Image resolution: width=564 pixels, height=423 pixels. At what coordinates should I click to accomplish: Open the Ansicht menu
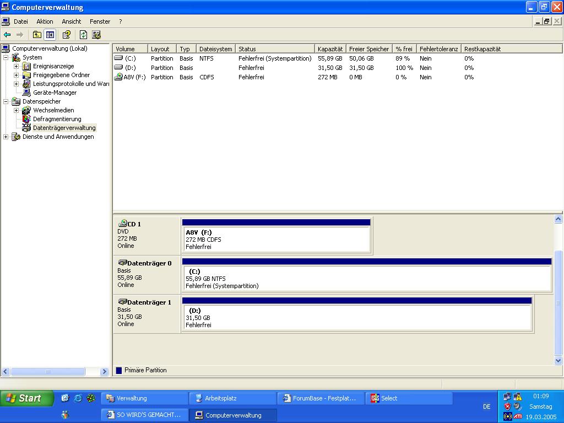tap(71, 21)
